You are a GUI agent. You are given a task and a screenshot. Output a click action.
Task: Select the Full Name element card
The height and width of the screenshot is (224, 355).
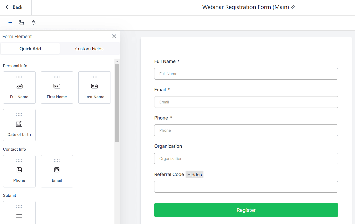(x=19, y=88)
